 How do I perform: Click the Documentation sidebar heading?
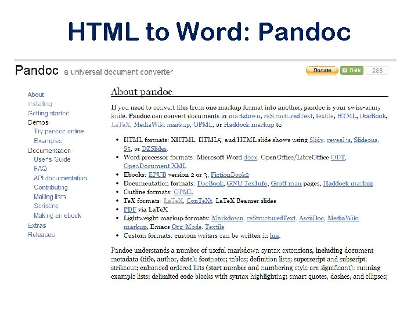point(49,151)
